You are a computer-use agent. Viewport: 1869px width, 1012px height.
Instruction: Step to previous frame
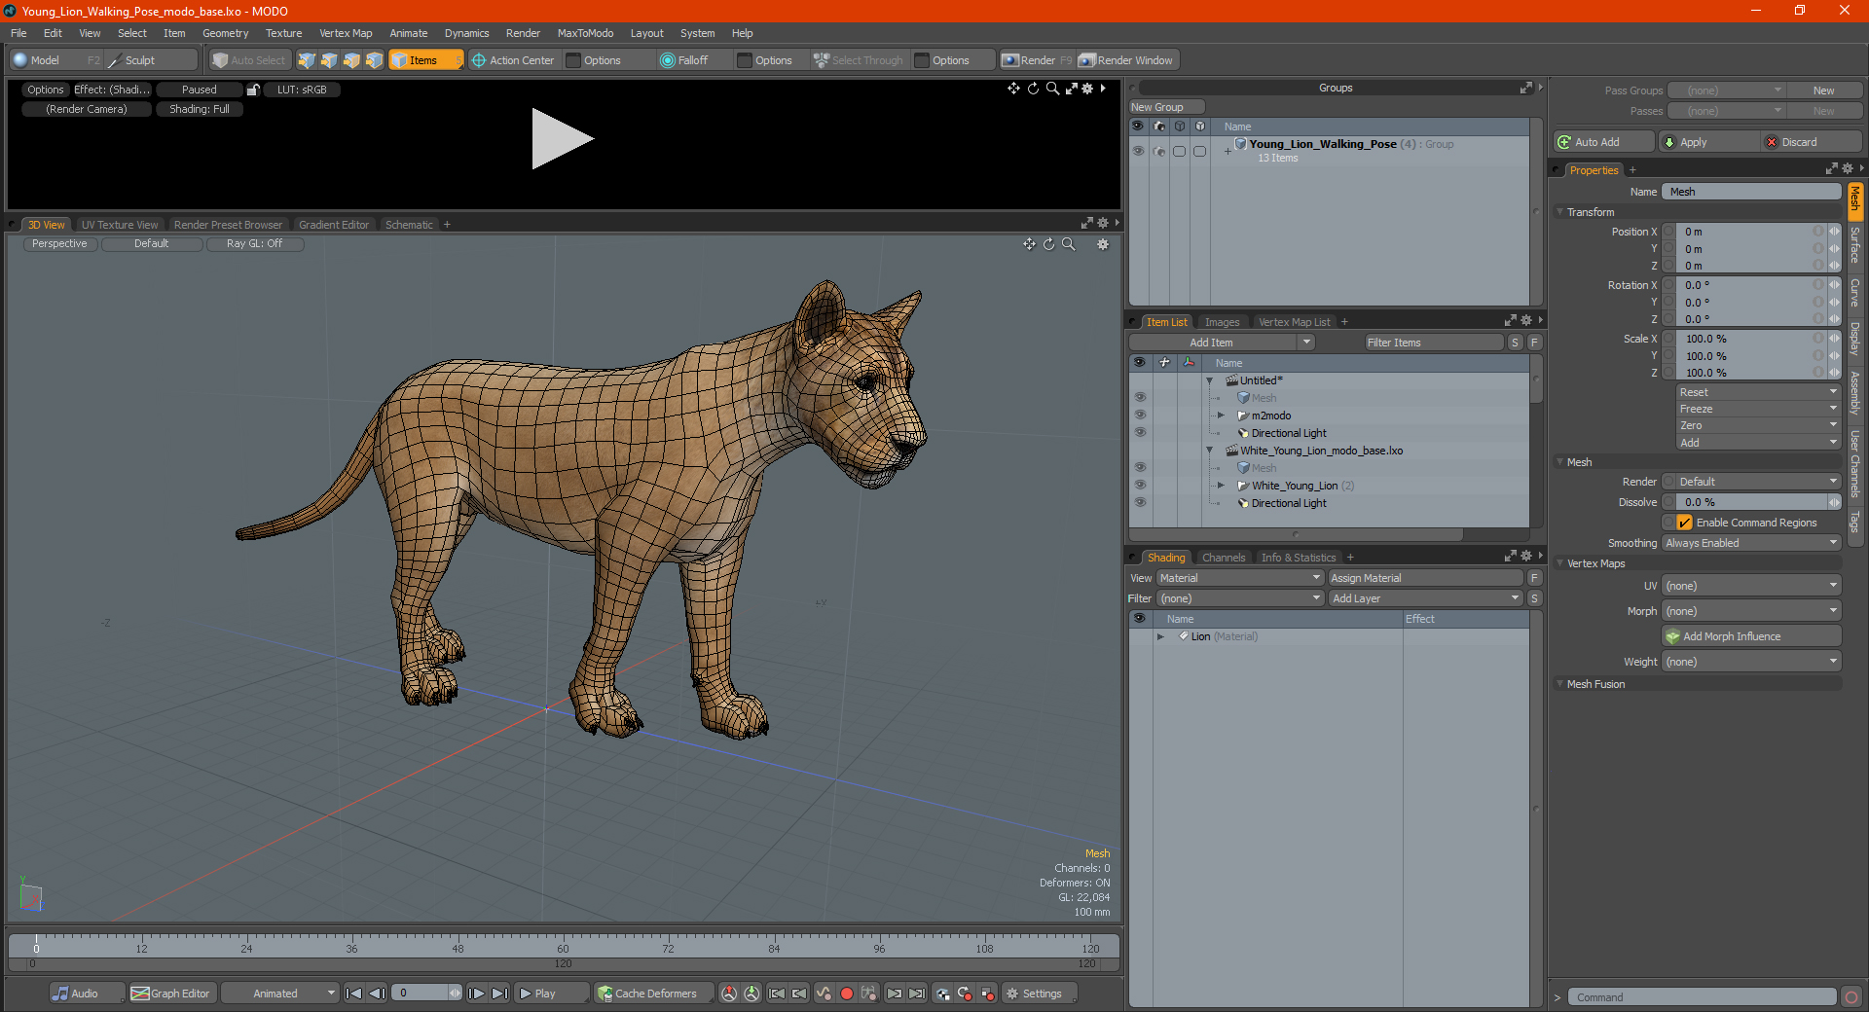(x=377, y=994)
